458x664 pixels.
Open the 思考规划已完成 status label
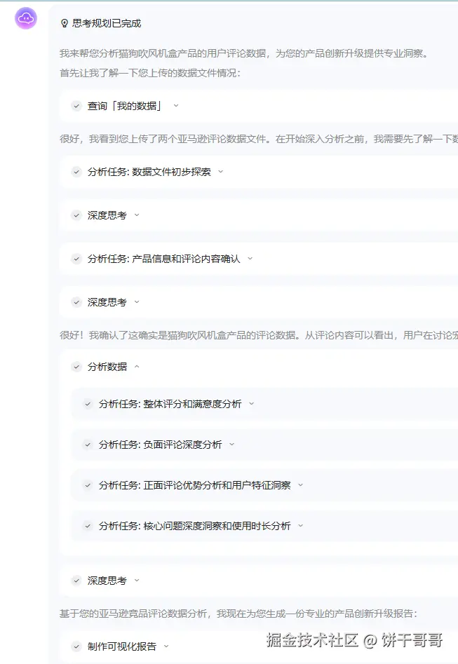click(x=107, y=23)
